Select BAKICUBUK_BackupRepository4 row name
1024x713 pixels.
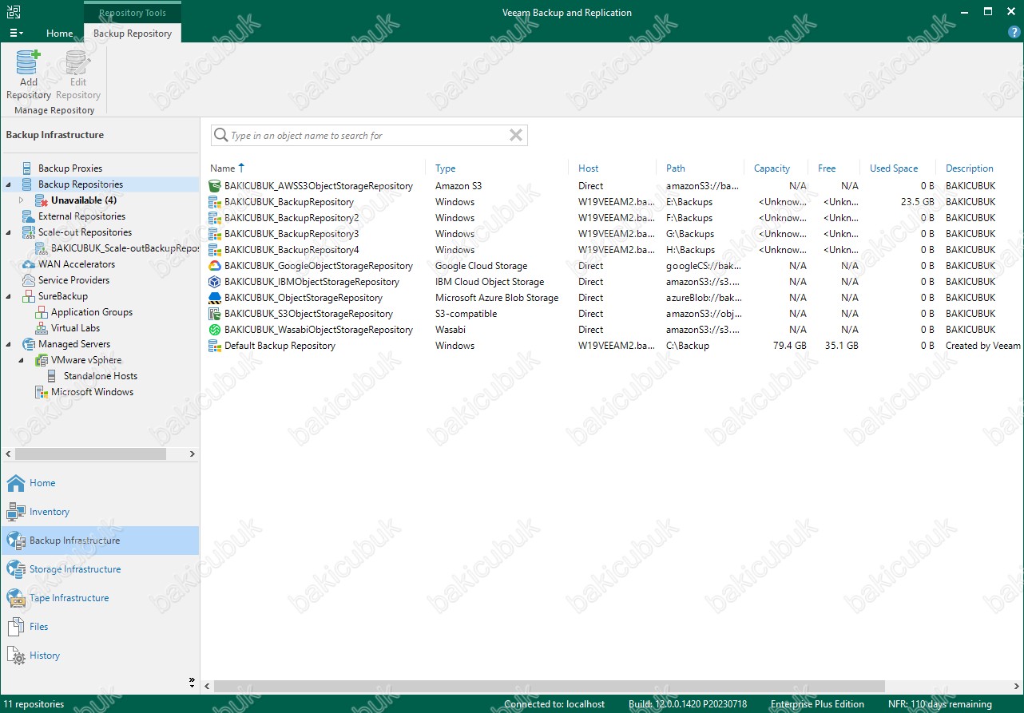click(x=292, y=250)
